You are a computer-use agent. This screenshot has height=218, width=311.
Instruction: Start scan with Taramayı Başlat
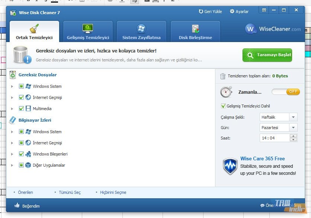pyautogui.click(x=267, y=55)
